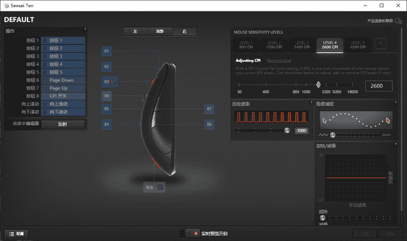Open the logo illumination color swatch
Image resolution: width=407 pixels, height=241 pixels.
[x=160, y=187]
